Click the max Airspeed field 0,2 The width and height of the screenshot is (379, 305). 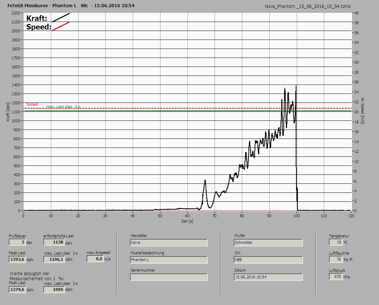95,259
